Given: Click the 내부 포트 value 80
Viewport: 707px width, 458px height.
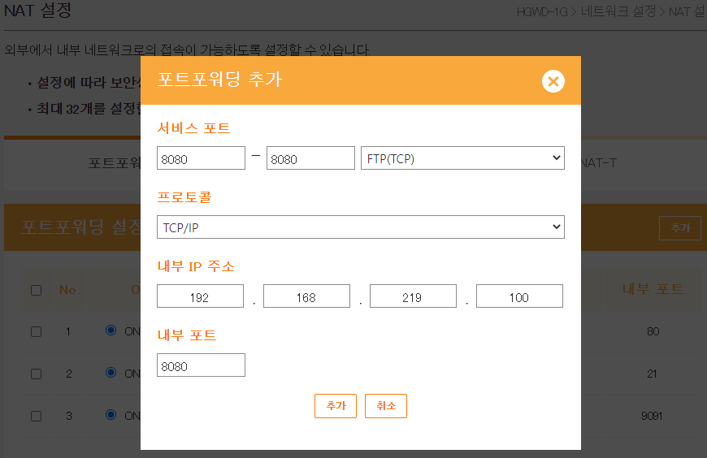Looking at the screenshot, I should point(653,332).
